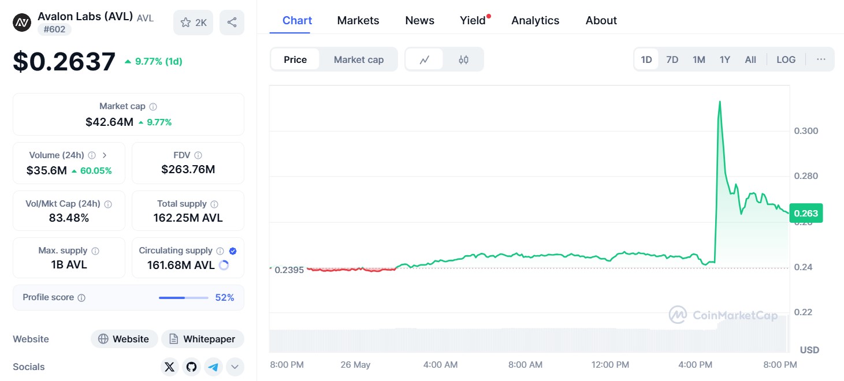This screenshot has height=381, width=844.
Task: Open the Telegram social link
Action: 214,367
